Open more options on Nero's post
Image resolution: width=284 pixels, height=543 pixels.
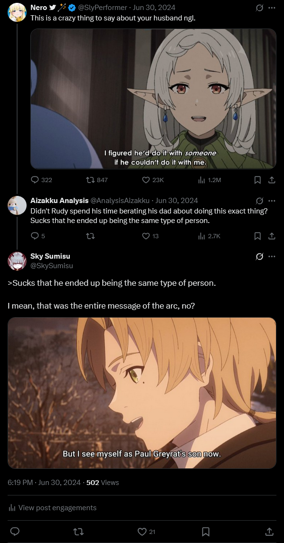tap(272, 7)
